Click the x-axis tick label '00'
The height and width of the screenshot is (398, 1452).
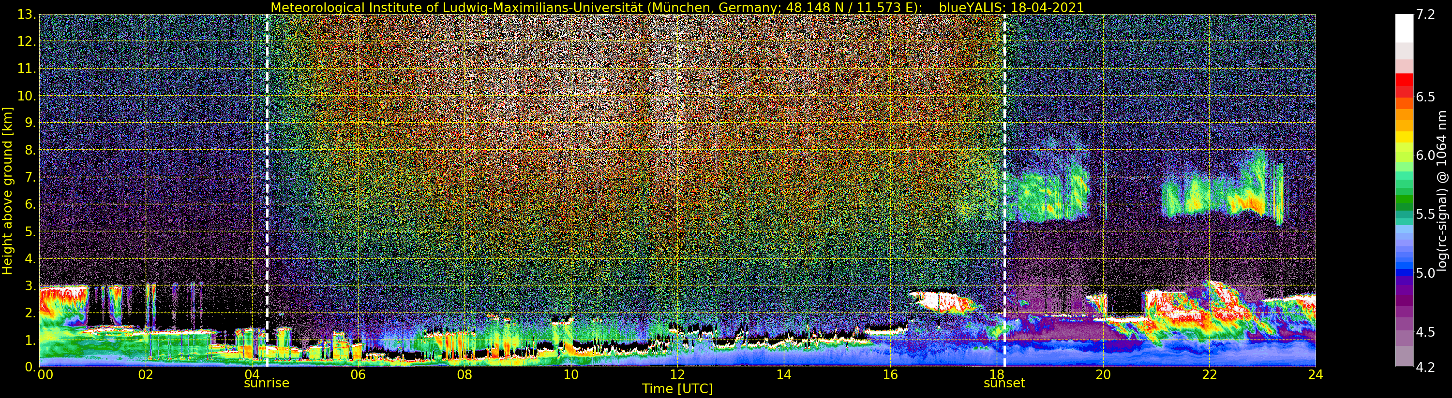click(45, 375)
